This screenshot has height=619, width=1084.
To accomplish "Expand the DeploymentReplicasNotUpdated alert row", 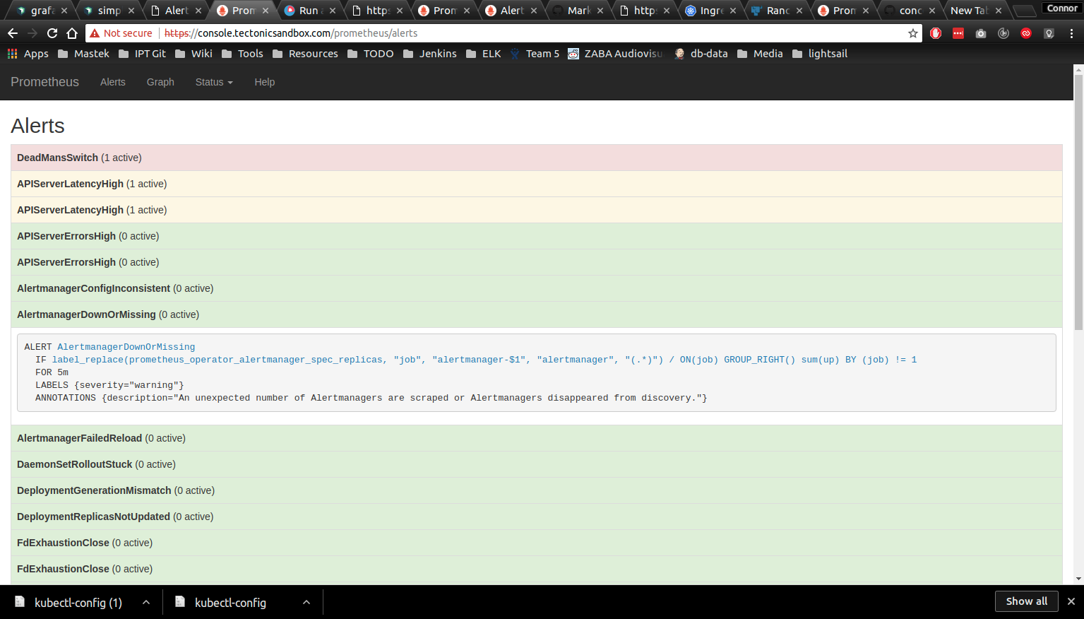I will coord(537,517).
